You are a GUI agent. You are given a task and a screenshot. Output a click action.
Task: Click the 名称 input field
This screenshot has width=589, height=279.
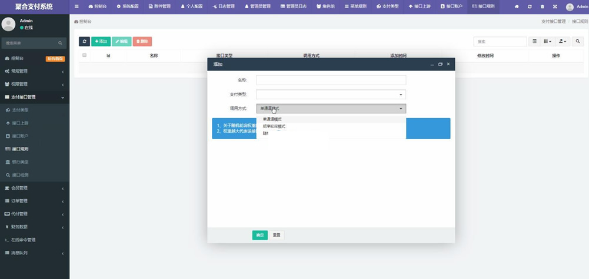(x=331, y=80)
